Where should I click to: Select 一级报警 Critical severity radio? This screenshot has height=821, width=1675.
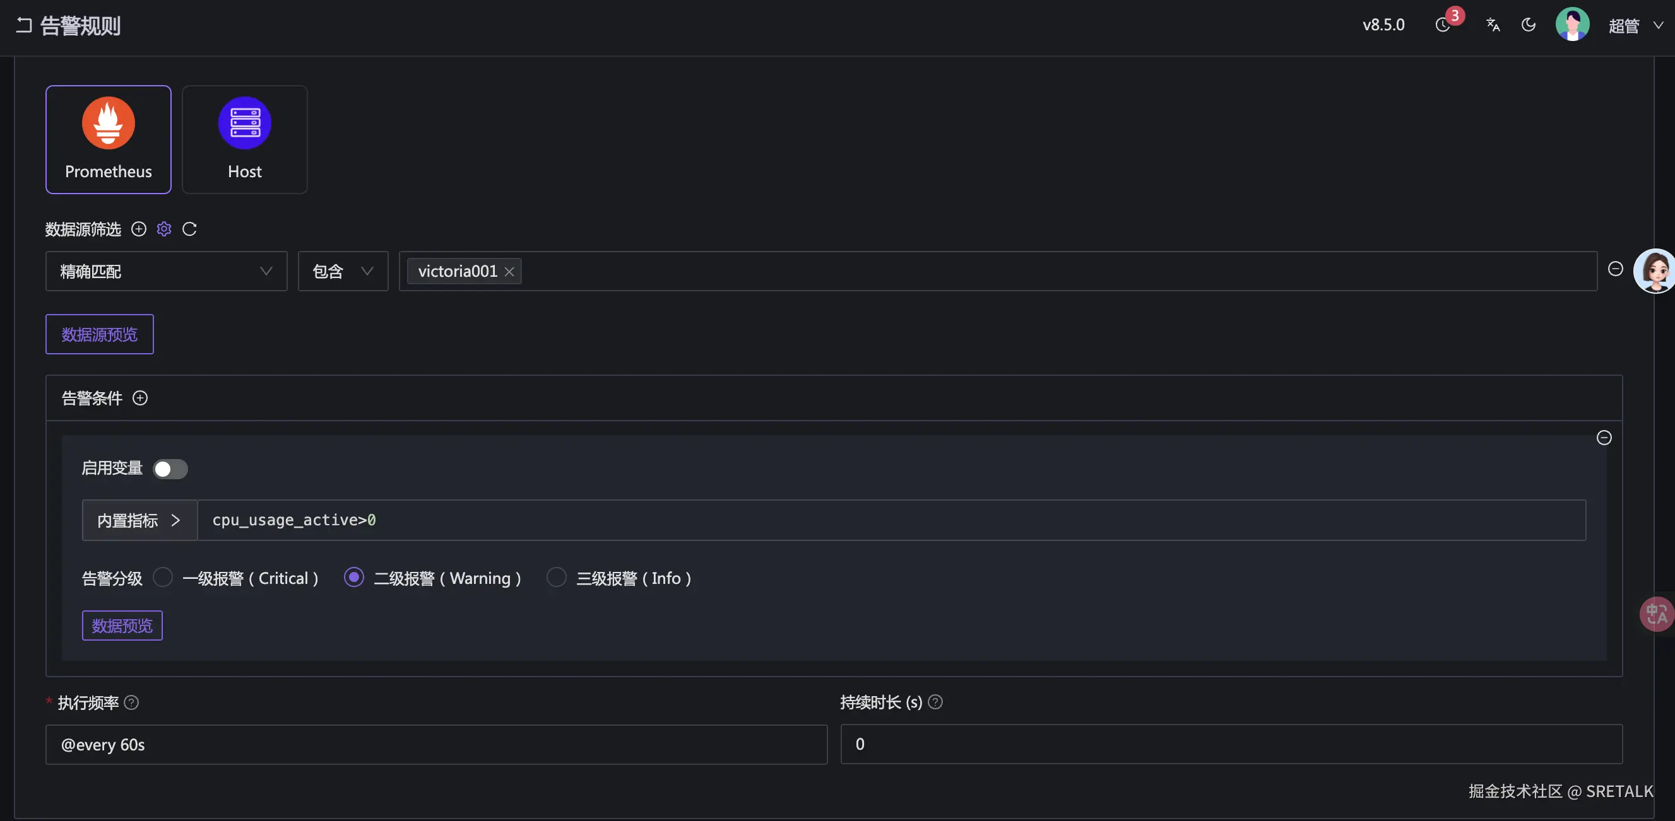point(163,578)
